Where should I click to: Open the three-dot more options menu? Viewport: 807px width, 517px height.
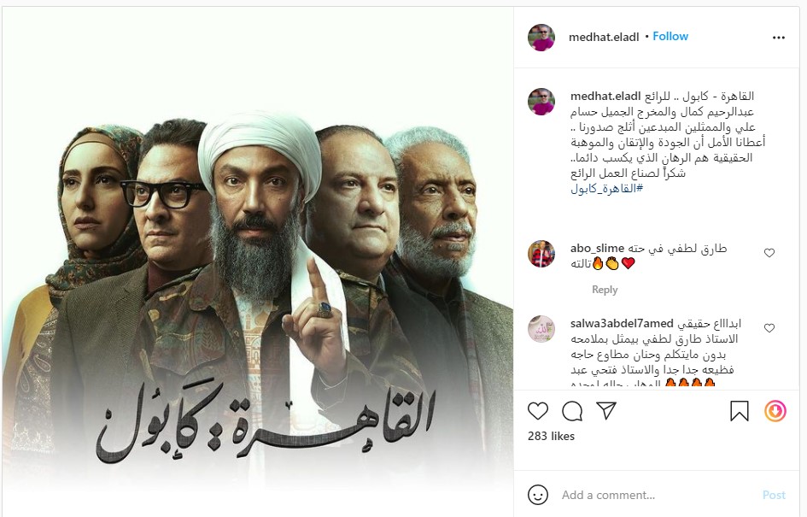pos(779,38)
